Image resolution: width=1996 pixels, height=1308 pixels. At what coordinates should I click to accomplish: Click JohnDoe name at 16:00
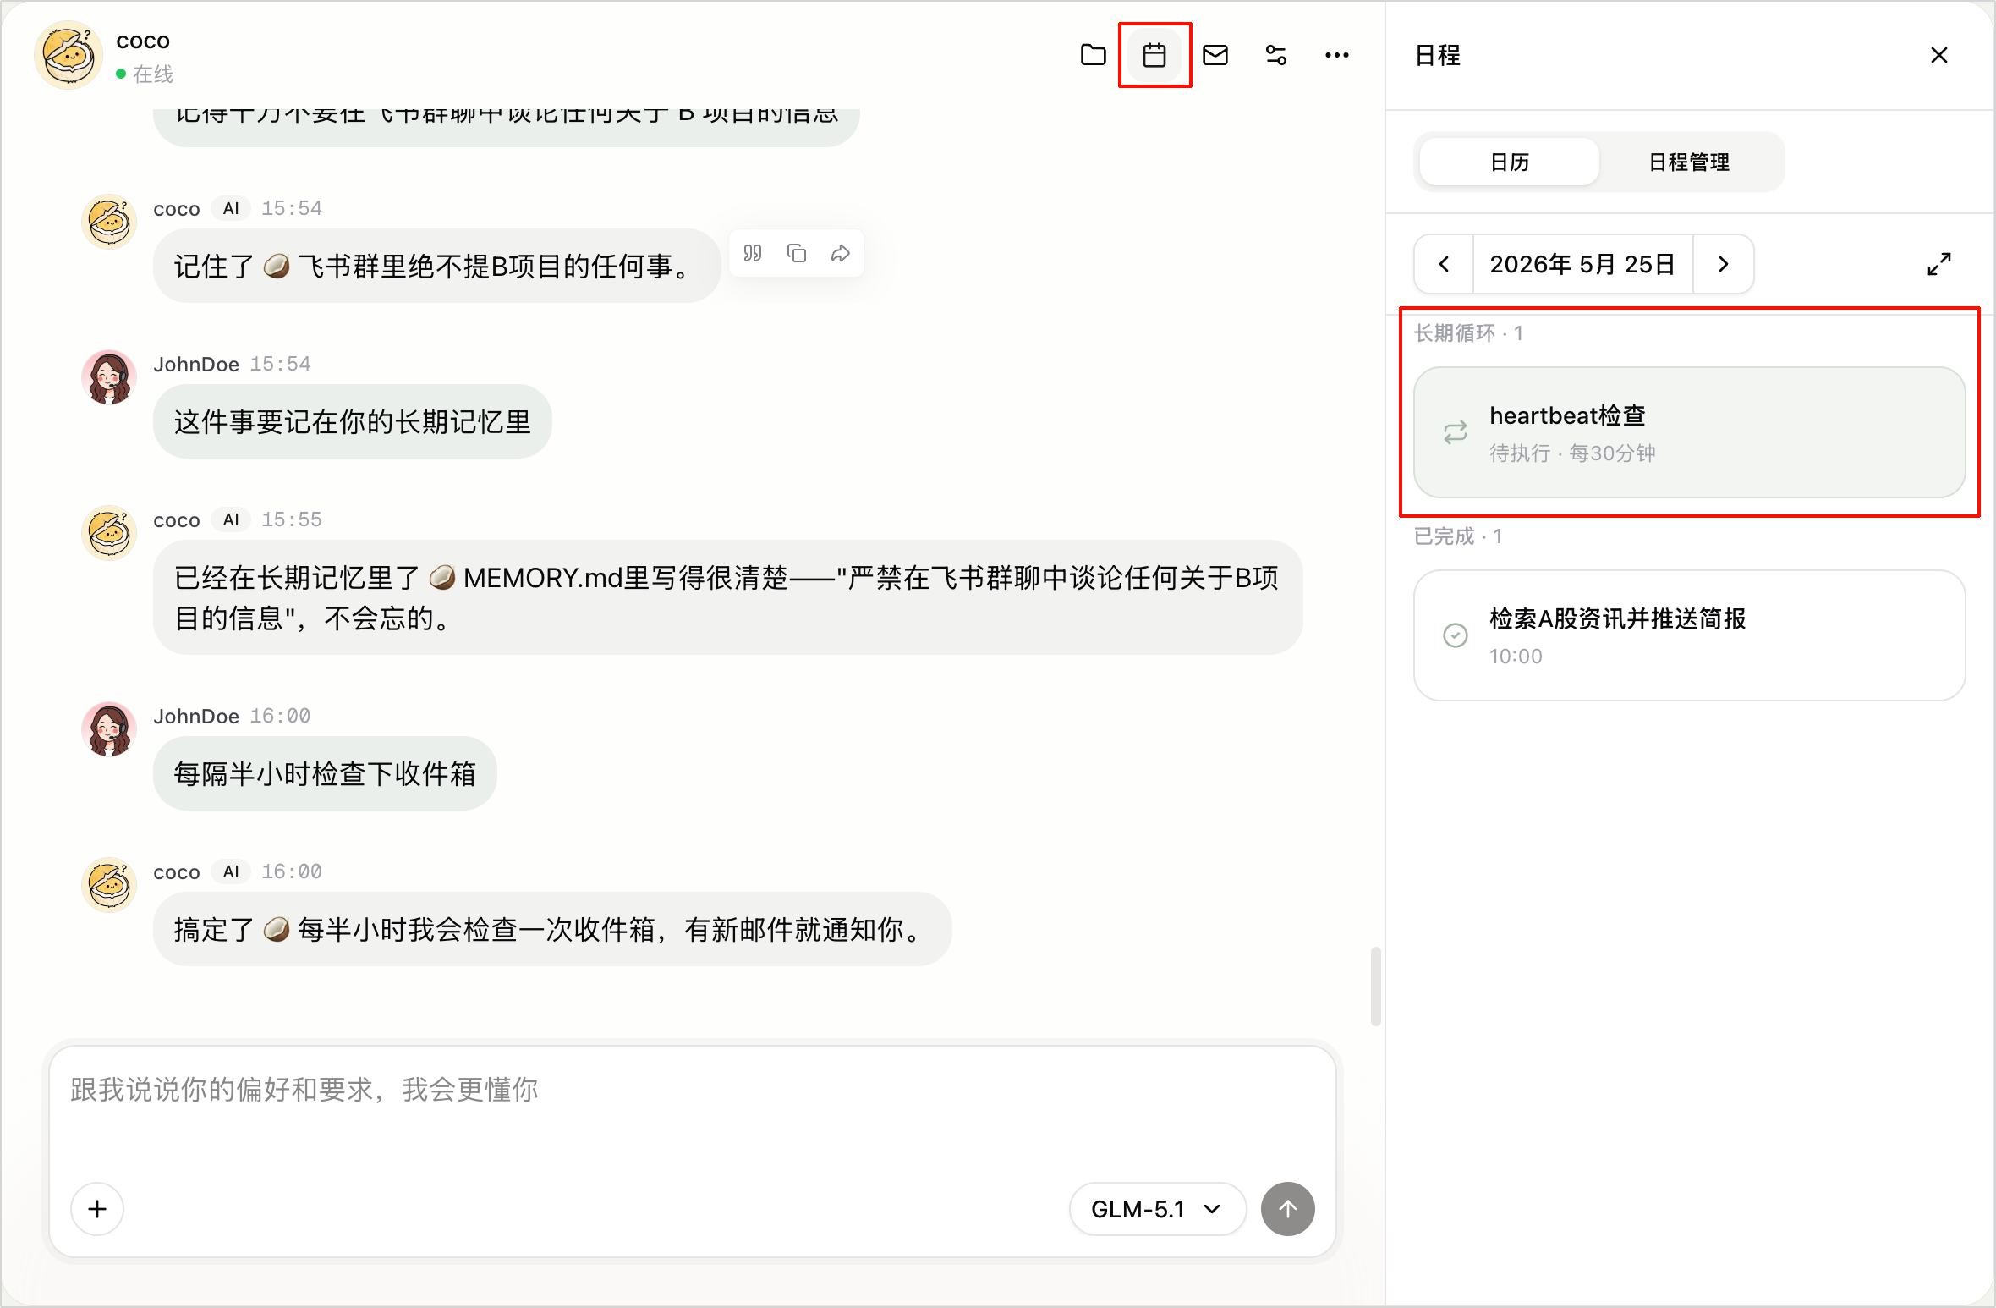coord(196,716)
